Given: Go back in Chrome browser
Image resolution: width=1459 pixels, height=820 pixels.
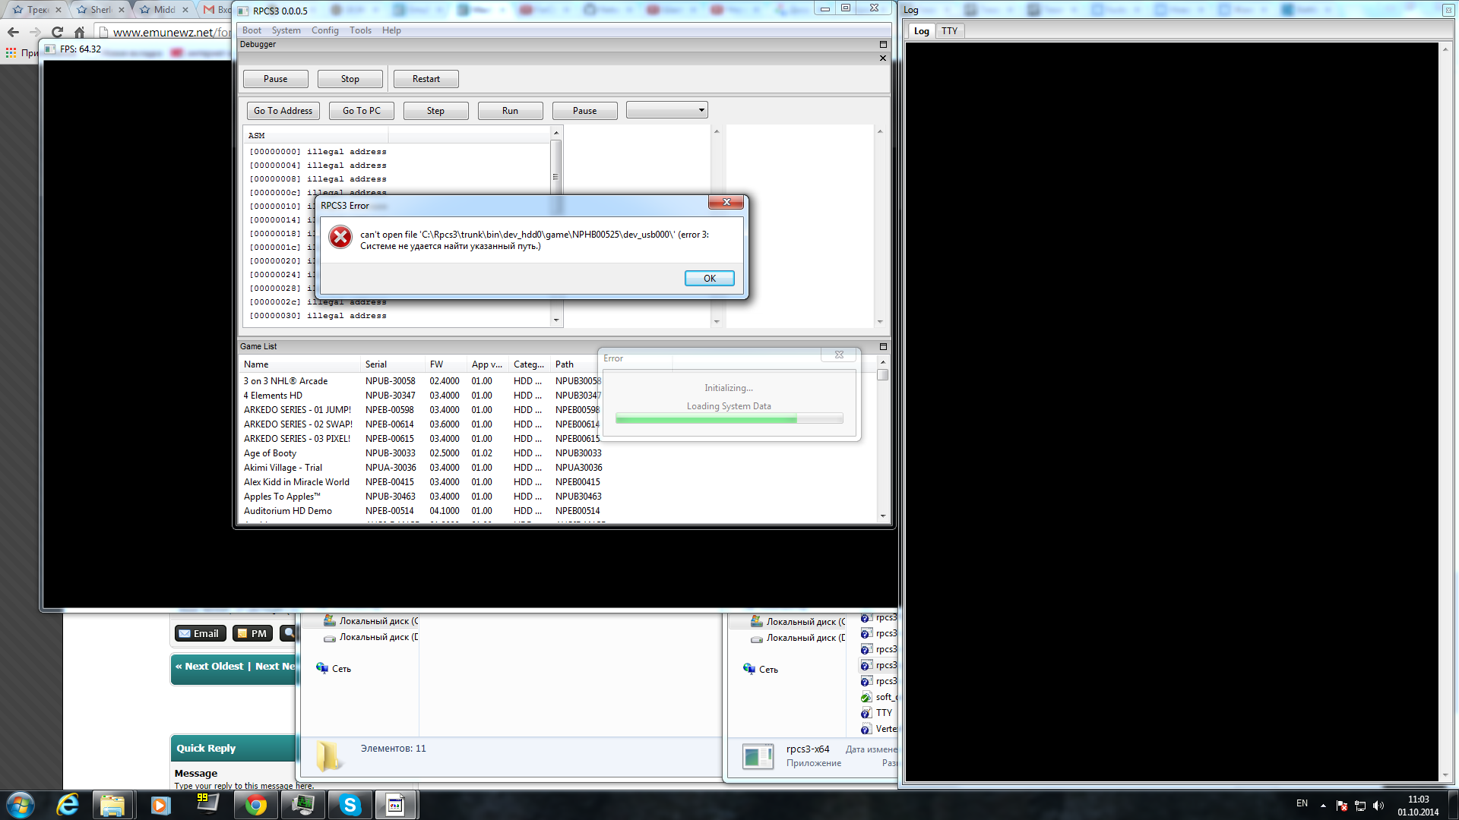Looking at the screenshot, I should [13, 32].
